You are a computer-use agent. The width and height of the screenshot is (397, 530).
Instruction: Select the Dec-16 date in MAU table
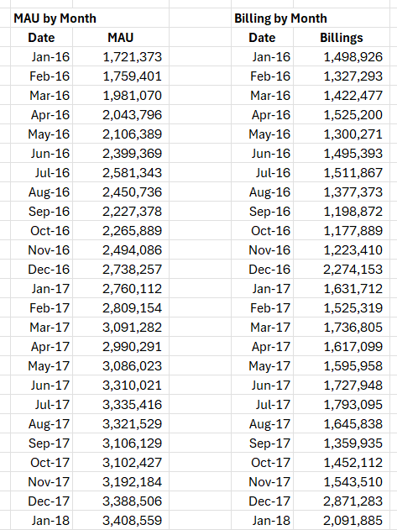[x=42, y=269]
